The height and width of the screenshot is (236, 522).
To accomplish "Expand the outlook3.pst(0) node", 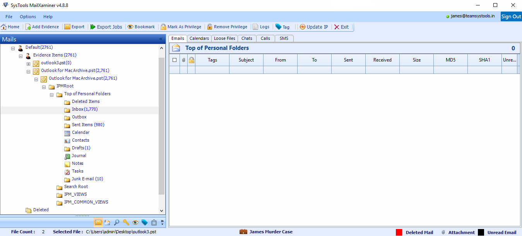I will click(28, 64).
